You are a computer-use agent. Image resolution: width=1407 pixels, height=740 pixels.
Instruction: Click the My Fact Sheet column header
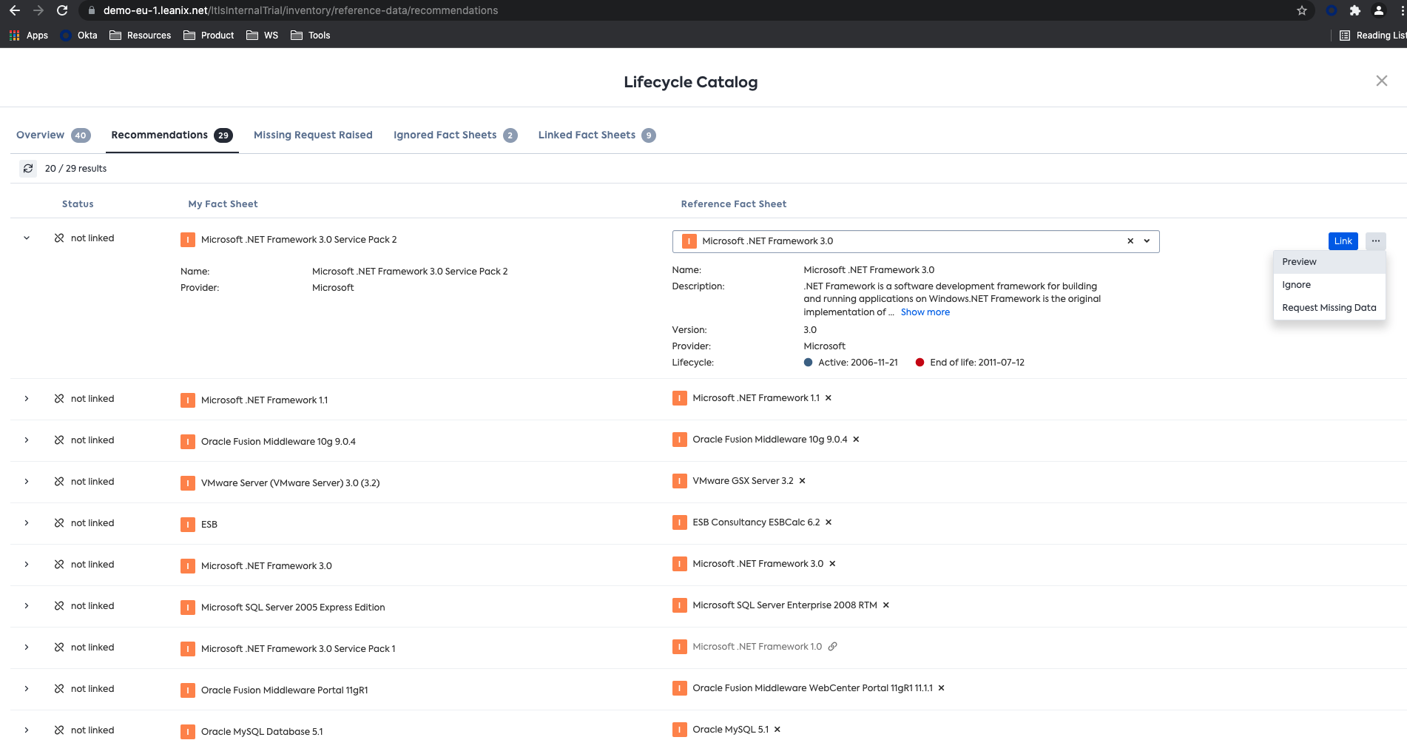[223, 204]
